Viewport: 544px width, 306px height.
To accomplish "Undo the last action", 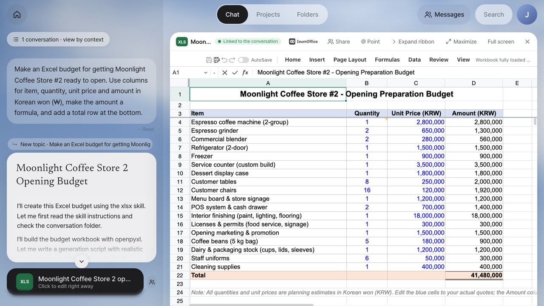I will [x=224, y=60].
